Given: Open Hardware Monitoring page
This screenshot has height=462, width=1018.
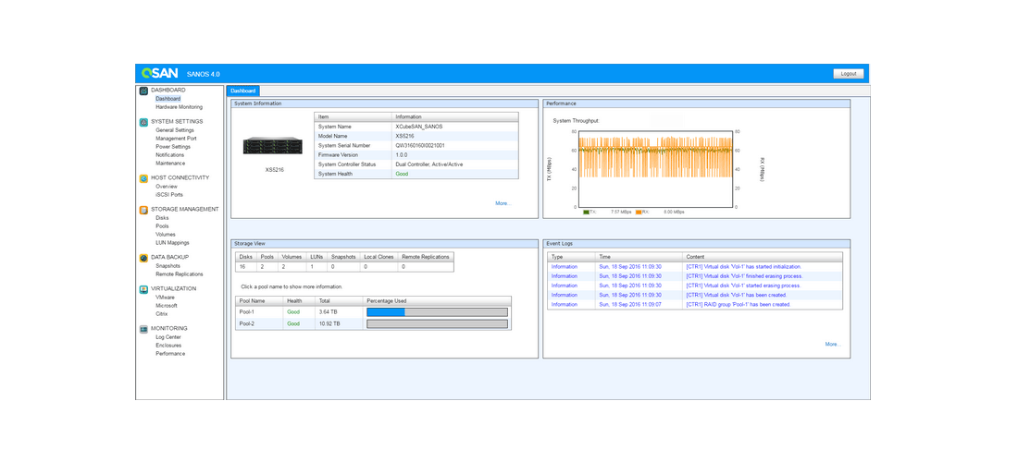Looking at the screenshot, I should coord(180,107).
